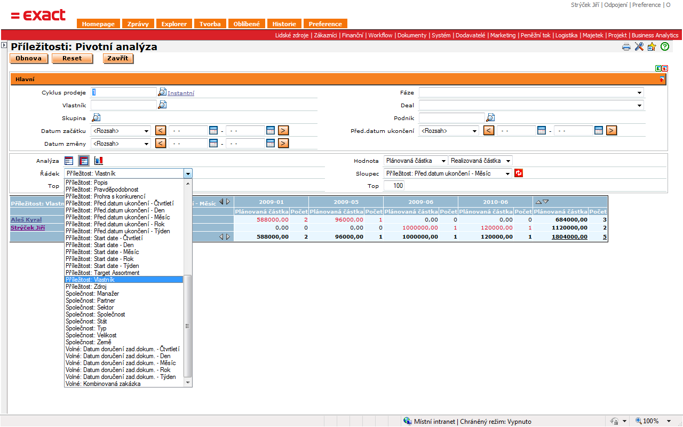Click previous period button for Před.datum ukončení
Screen dimensions: 683x427
(489, 130)
